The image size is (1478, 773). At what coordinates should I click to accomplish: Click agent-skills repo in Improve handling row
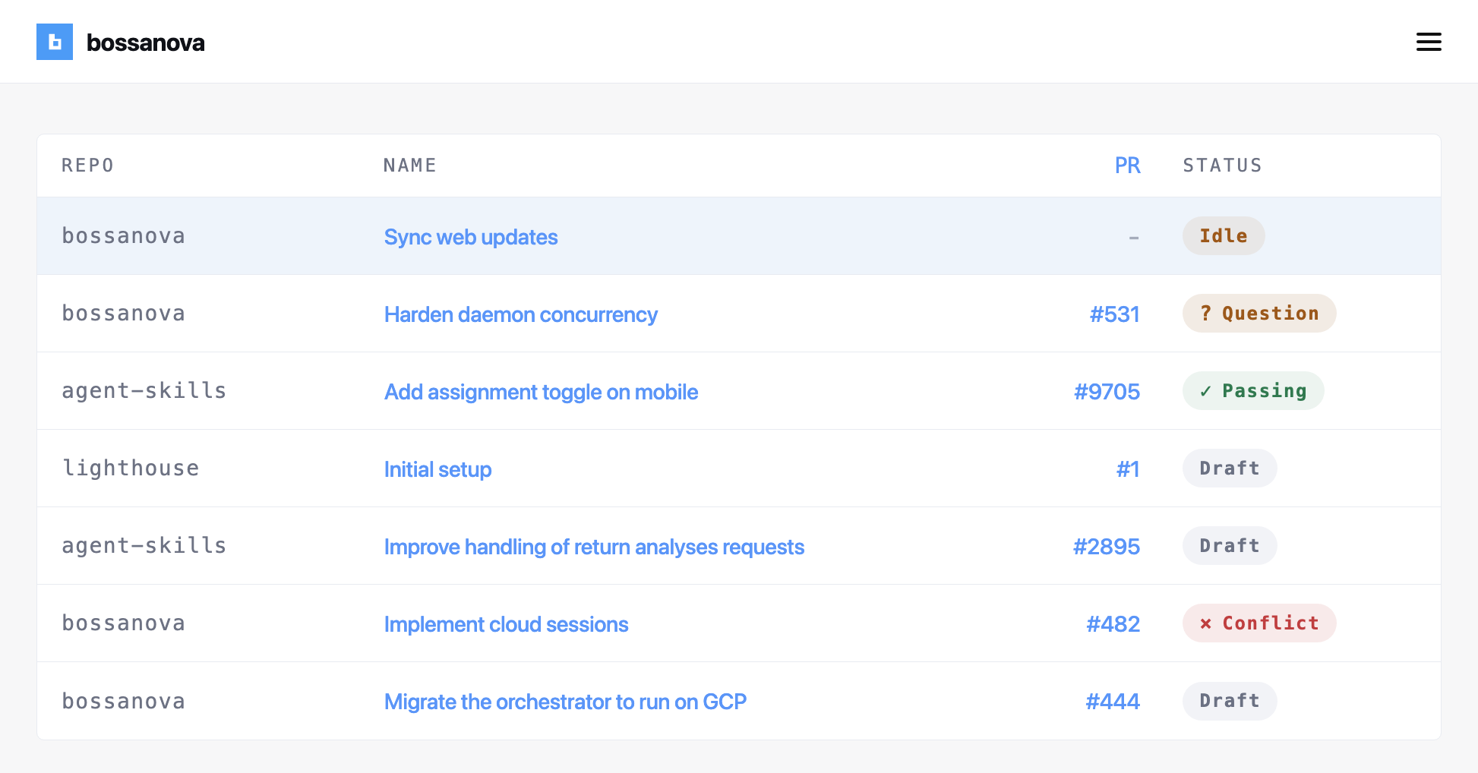point(144,546)
